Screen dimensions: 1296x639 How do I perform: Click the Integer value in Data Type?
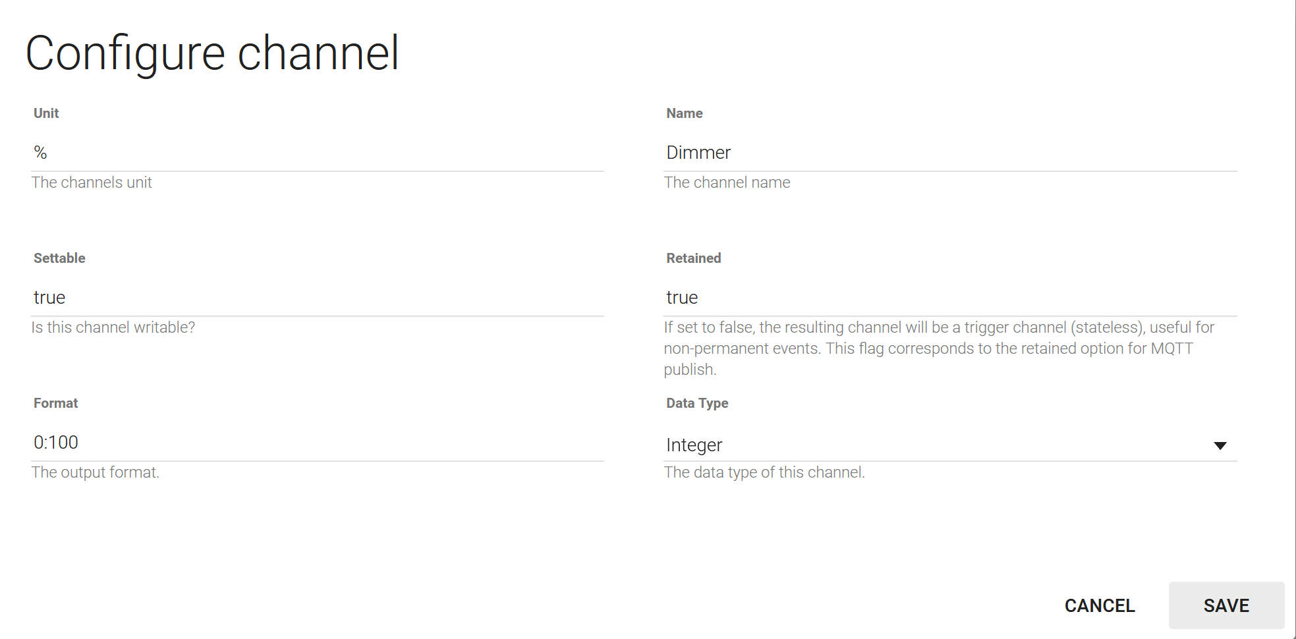694,445
